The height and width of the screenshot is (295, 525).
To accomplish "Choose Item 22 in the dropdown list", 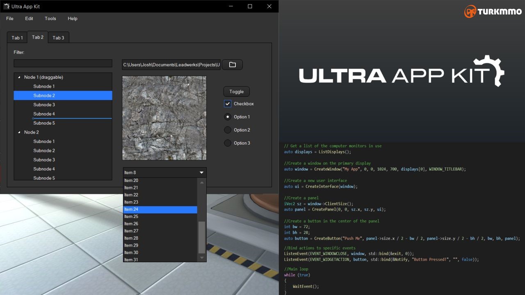I will coord(160,195).
